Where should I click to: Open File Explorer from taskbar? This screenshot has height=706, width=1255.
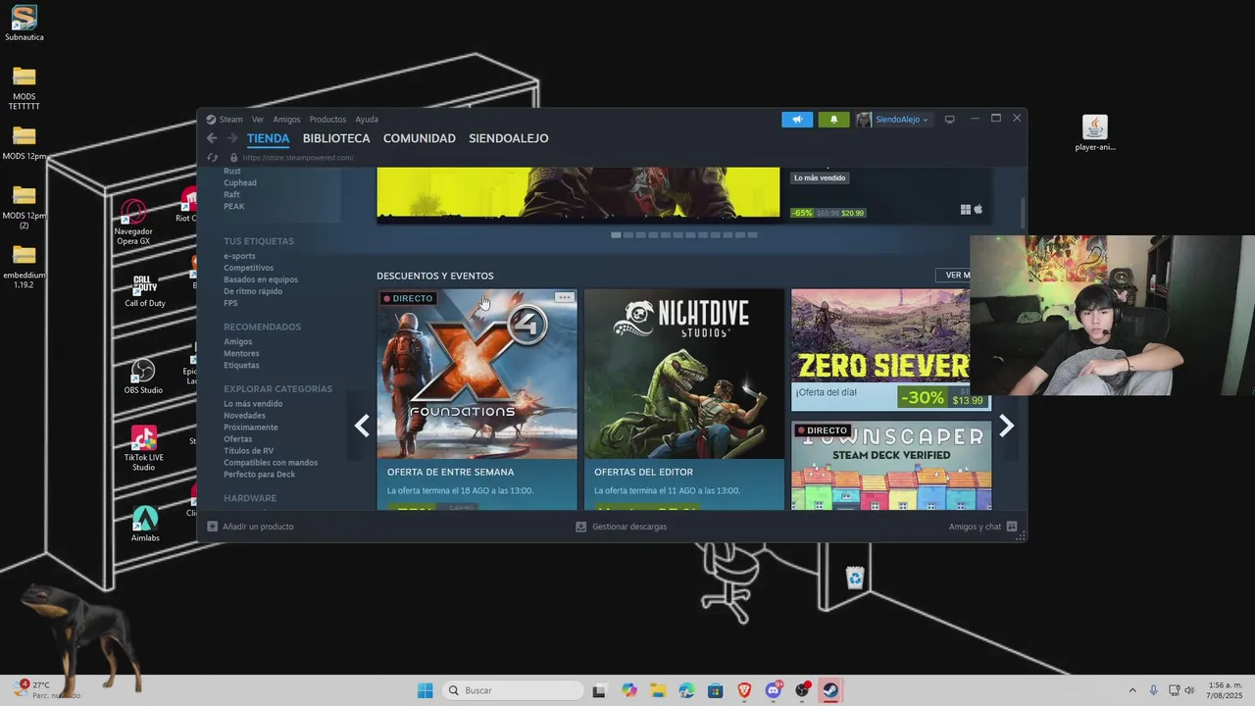658,690
